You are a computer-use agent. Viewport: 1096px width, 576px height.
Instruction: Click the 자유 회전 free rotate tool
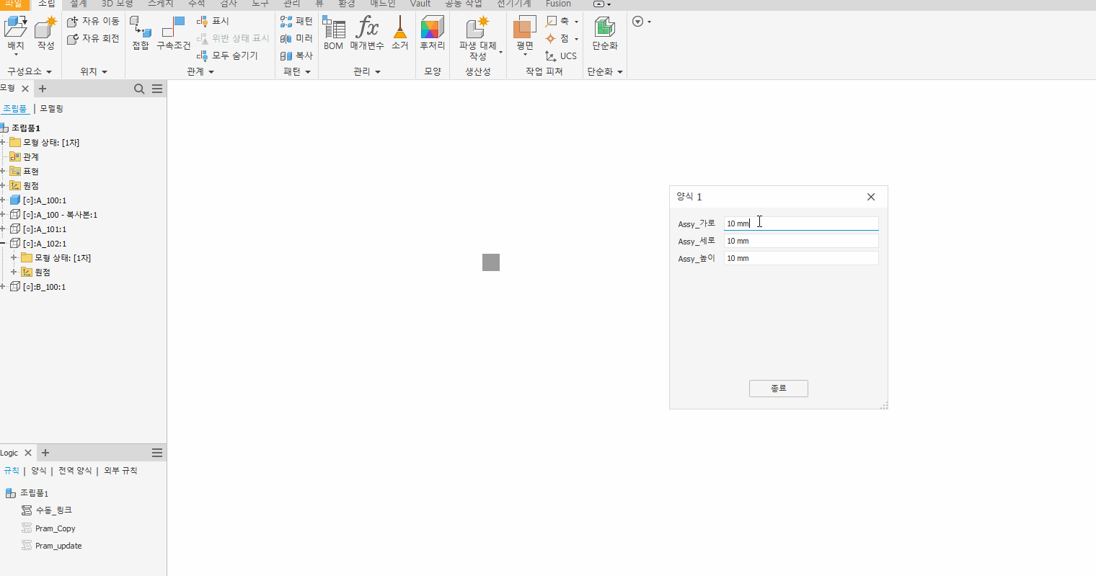tap(94, 39)
